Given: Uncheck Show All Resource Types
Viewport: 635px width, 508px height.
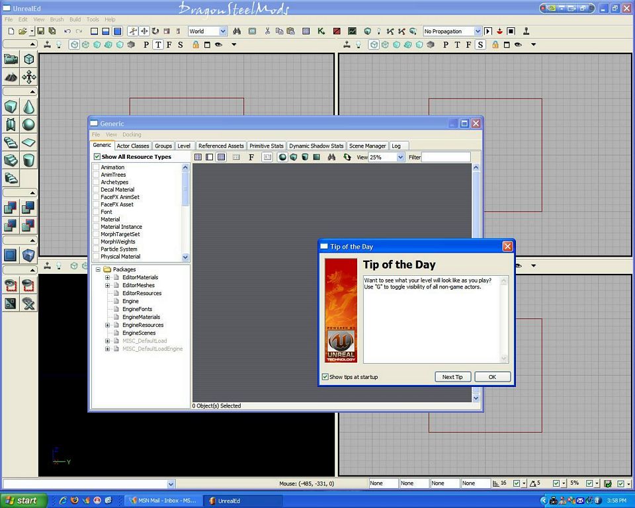Looking at the screenshot, I should point(97,157).
